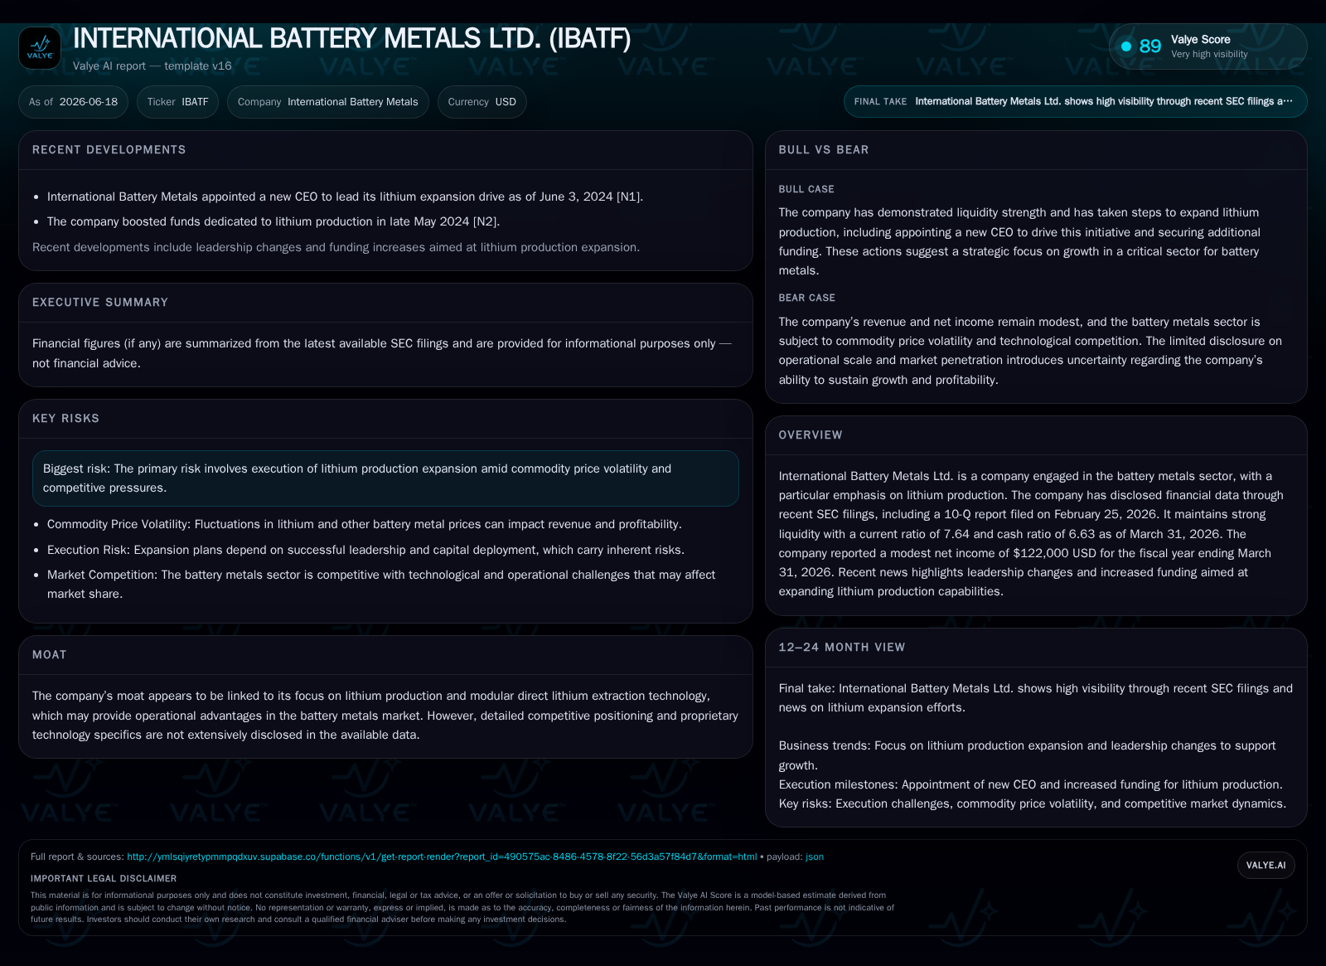The image size is (1326, 966).
Task: Click the Bull Case paragraph
Action: click(1019, 241)
